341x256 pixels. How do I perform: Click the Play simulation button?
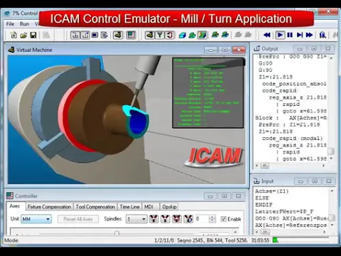coord(280,35)
